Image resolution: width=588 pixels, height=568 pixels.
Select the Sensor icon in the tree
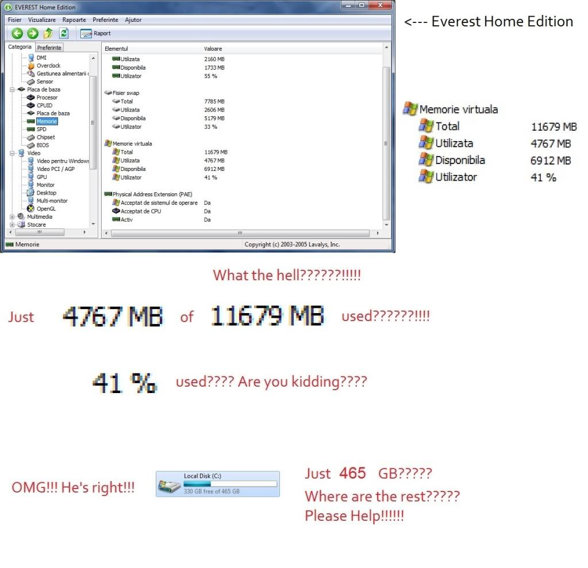tap(31, 82)
